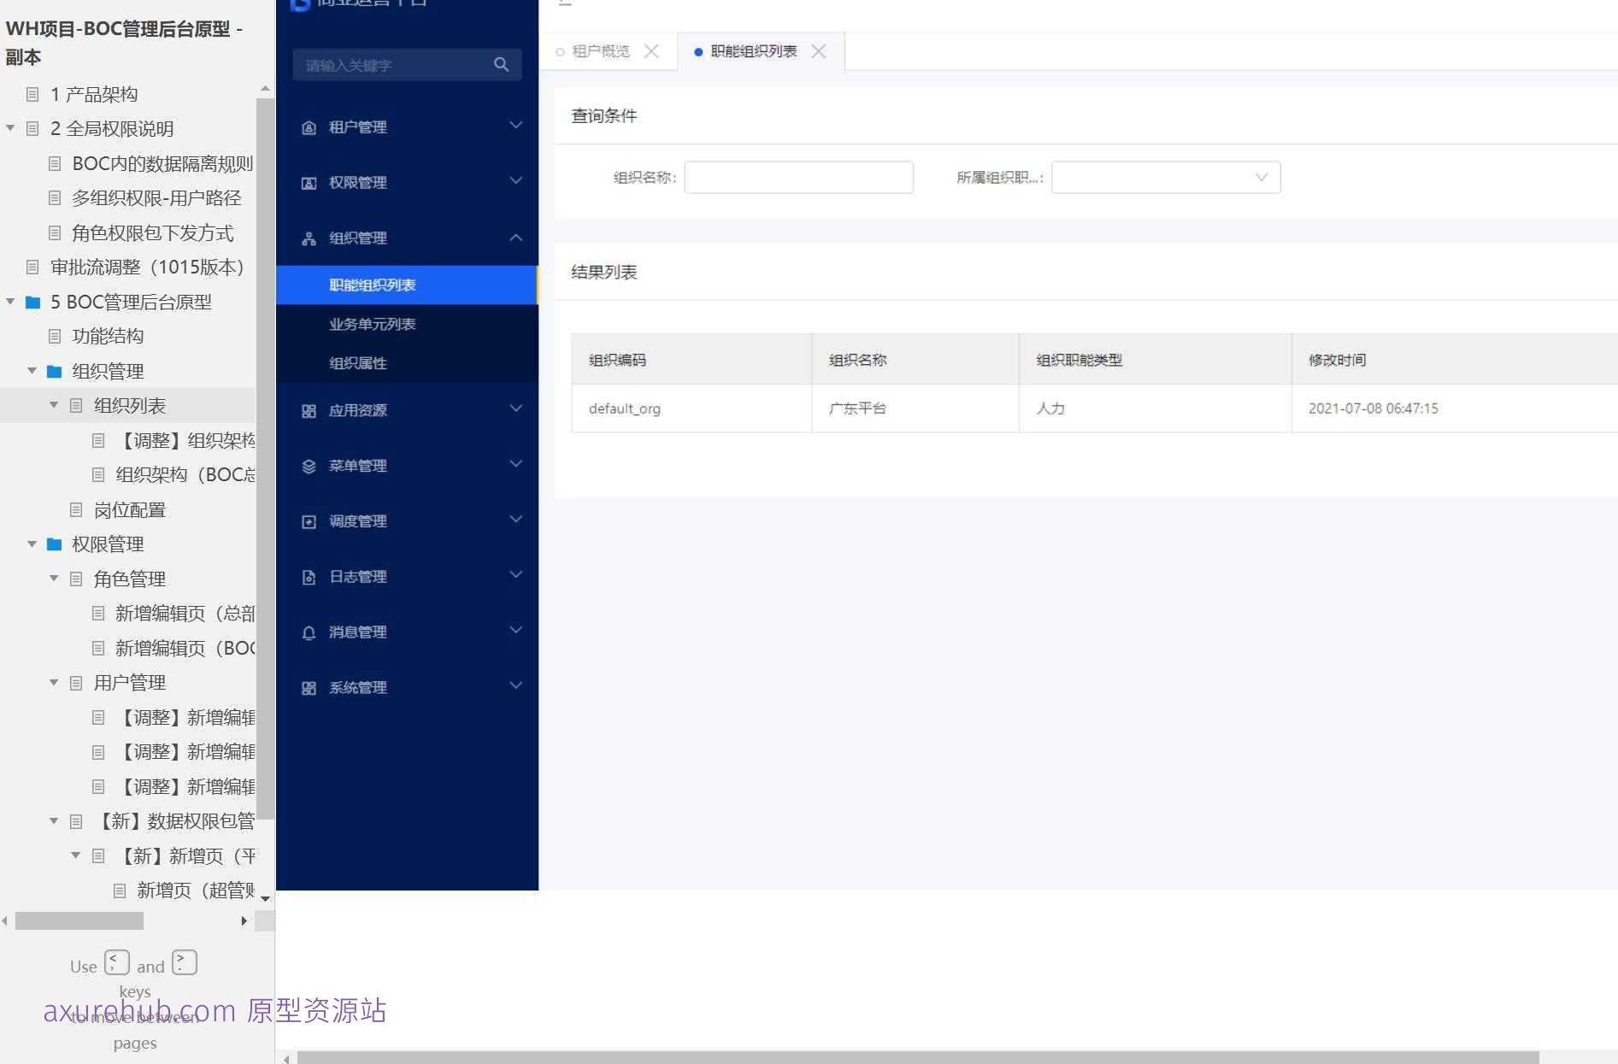Click the 调度管理 icon
1618x1064 pixels.
(309, 521)
